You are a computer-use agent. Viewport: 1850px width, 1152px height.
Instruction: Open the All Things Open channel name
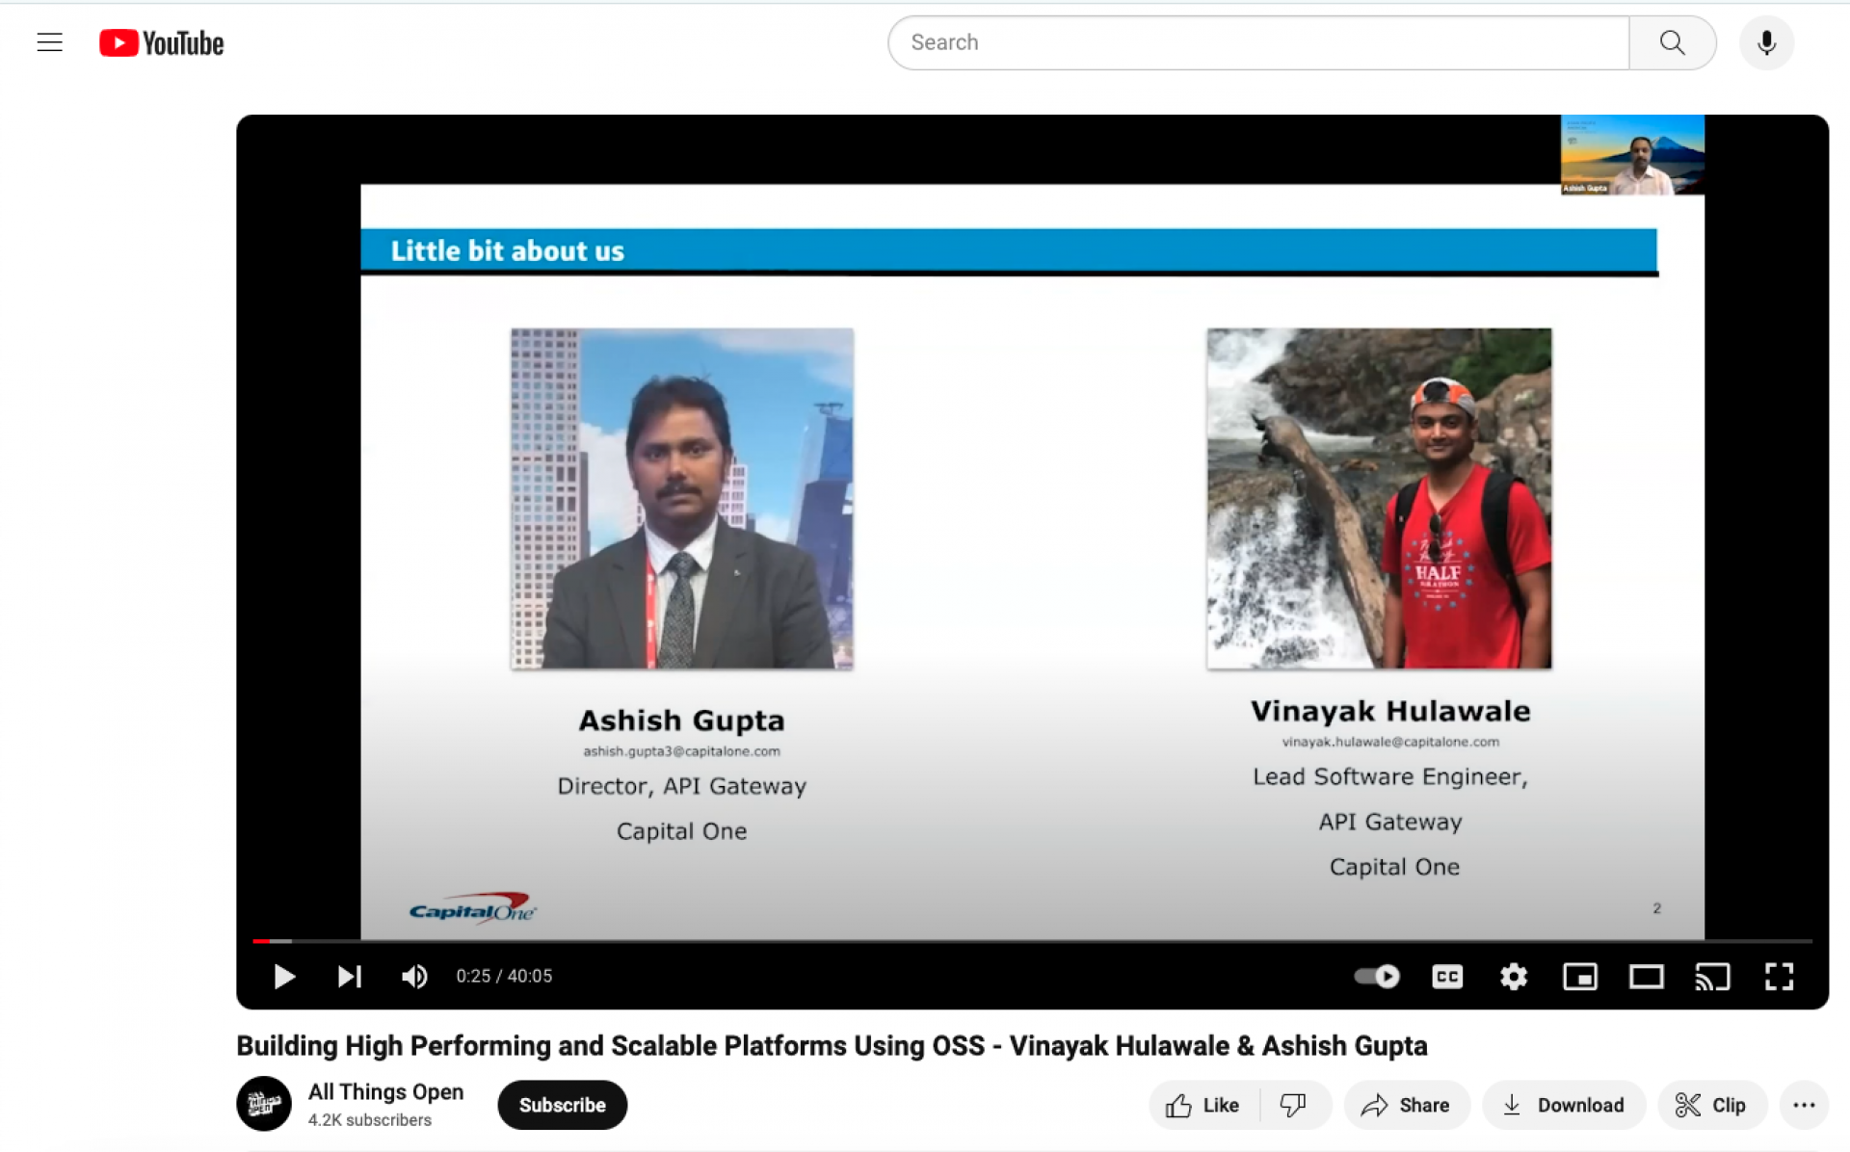385,1091
